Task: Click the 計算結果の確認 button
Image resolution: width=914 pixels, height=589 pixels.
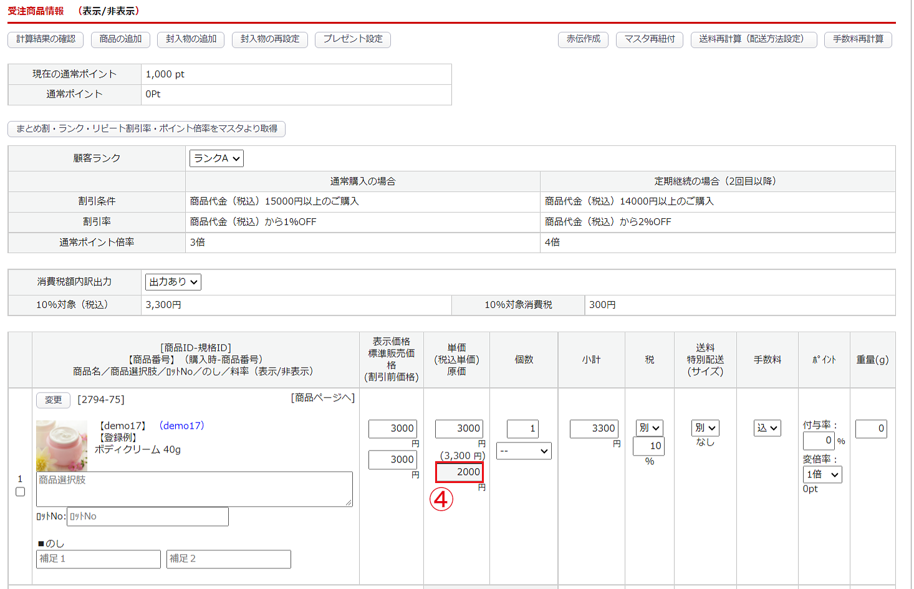Action: click(46, 39)
